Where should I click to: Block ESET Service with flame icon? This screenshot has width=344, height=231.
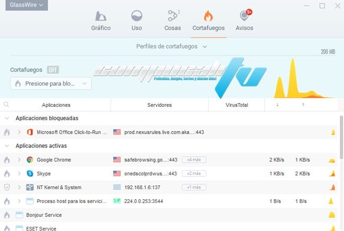tap(7, 228)
